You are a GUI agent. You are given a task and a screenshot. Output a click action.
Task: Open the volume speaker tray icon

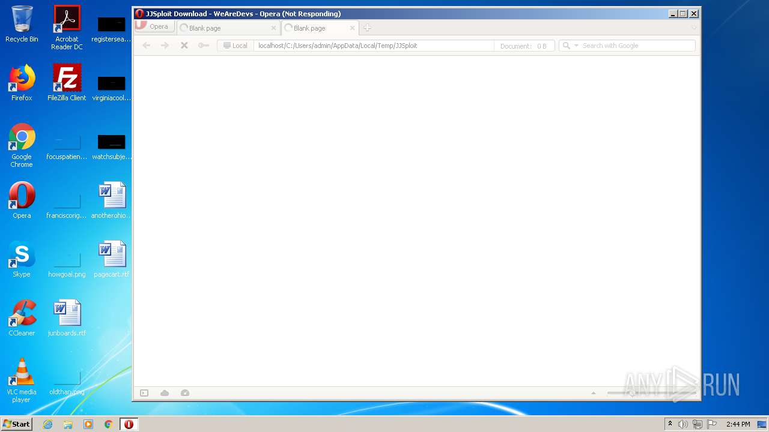tap(683, 424)
